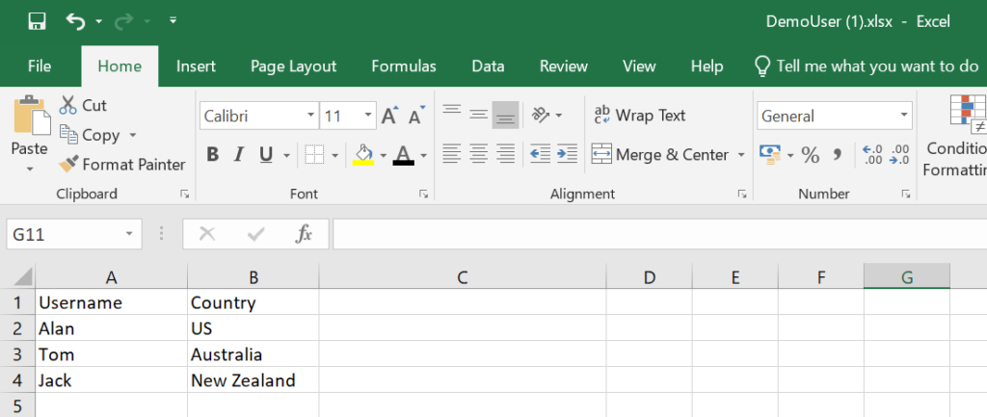Open the View tab
Screen dimensions: 987x417
[x=639, y=66]
